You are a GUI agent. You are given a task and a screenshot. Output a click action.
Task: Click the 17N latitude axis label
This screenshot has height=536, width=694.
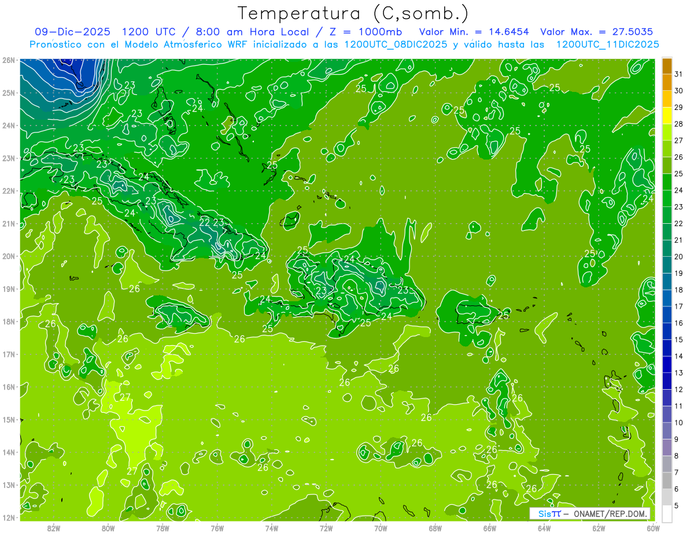[x=9, y=354]
